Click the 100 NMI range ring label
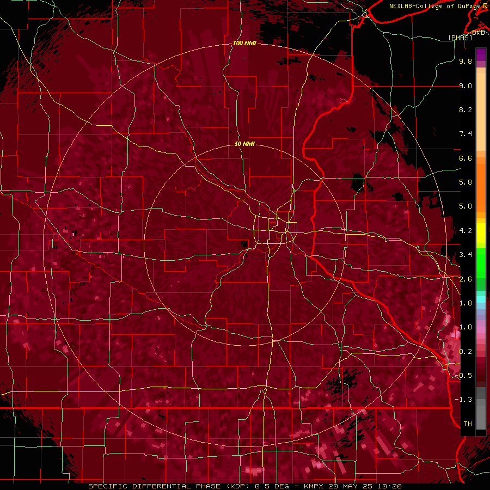 click(244, 43)
